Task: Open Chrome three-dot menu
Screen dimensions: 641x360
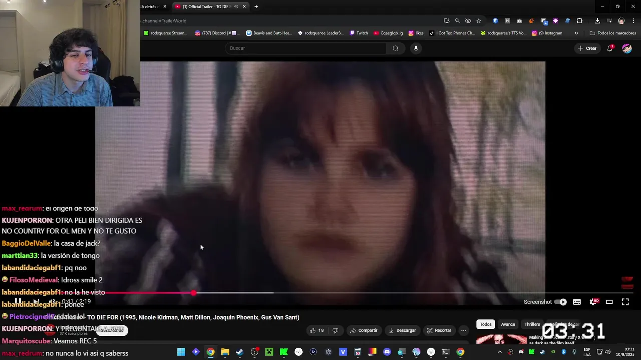Action: point(633,21)
